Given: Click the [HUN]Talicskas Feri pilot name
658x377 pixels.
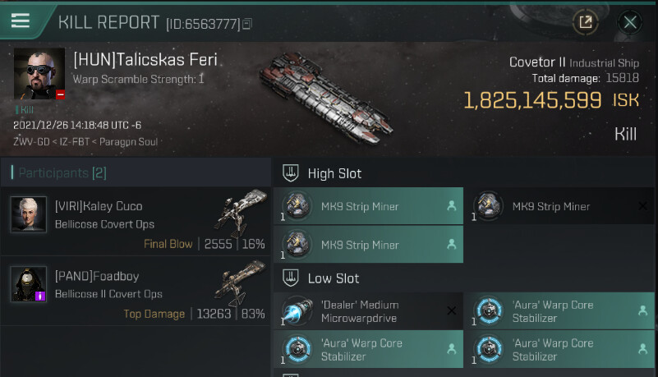Looking at the screenshot, I should pyautogui.click(x=145, y=61).
